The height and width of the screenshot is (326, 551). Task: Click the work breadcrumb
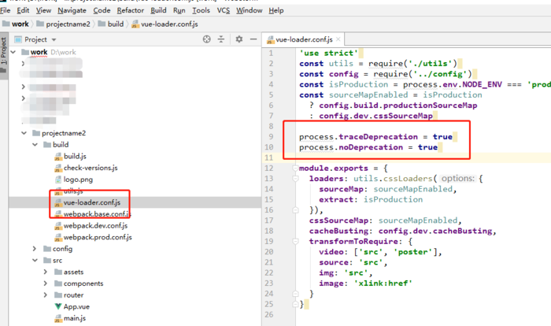16,24
